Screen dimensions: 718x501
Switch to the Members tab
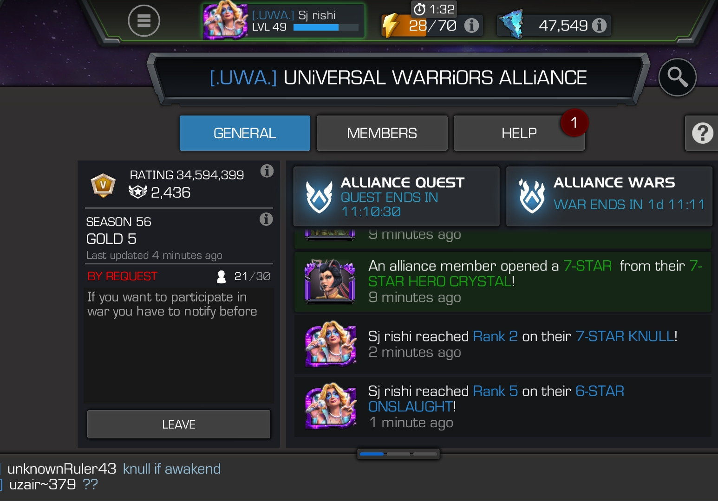pyautogui.click(x=382, y=133)
